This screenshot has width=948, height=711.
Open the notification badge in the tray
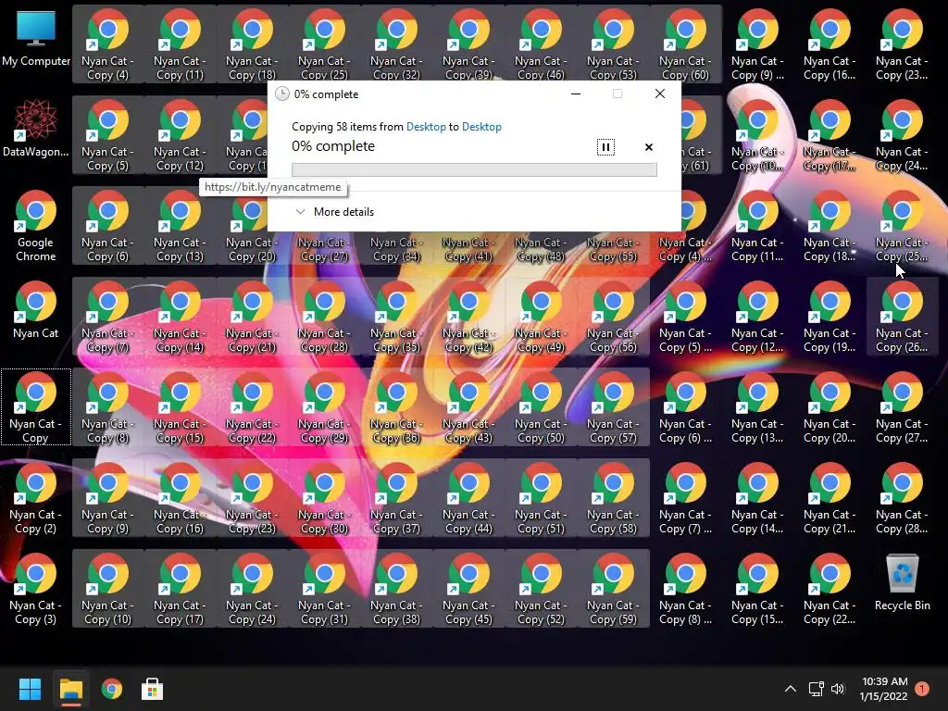(x=922, y=689)
